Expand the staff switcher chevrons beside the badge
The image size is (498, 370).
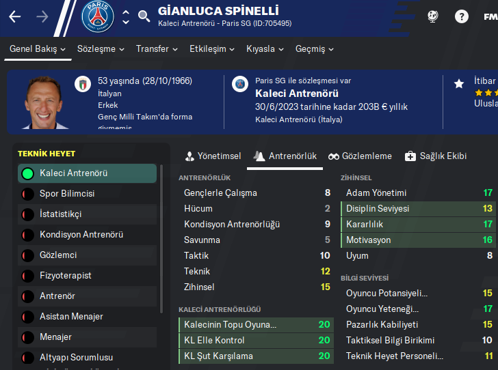(x=125, y=16)
